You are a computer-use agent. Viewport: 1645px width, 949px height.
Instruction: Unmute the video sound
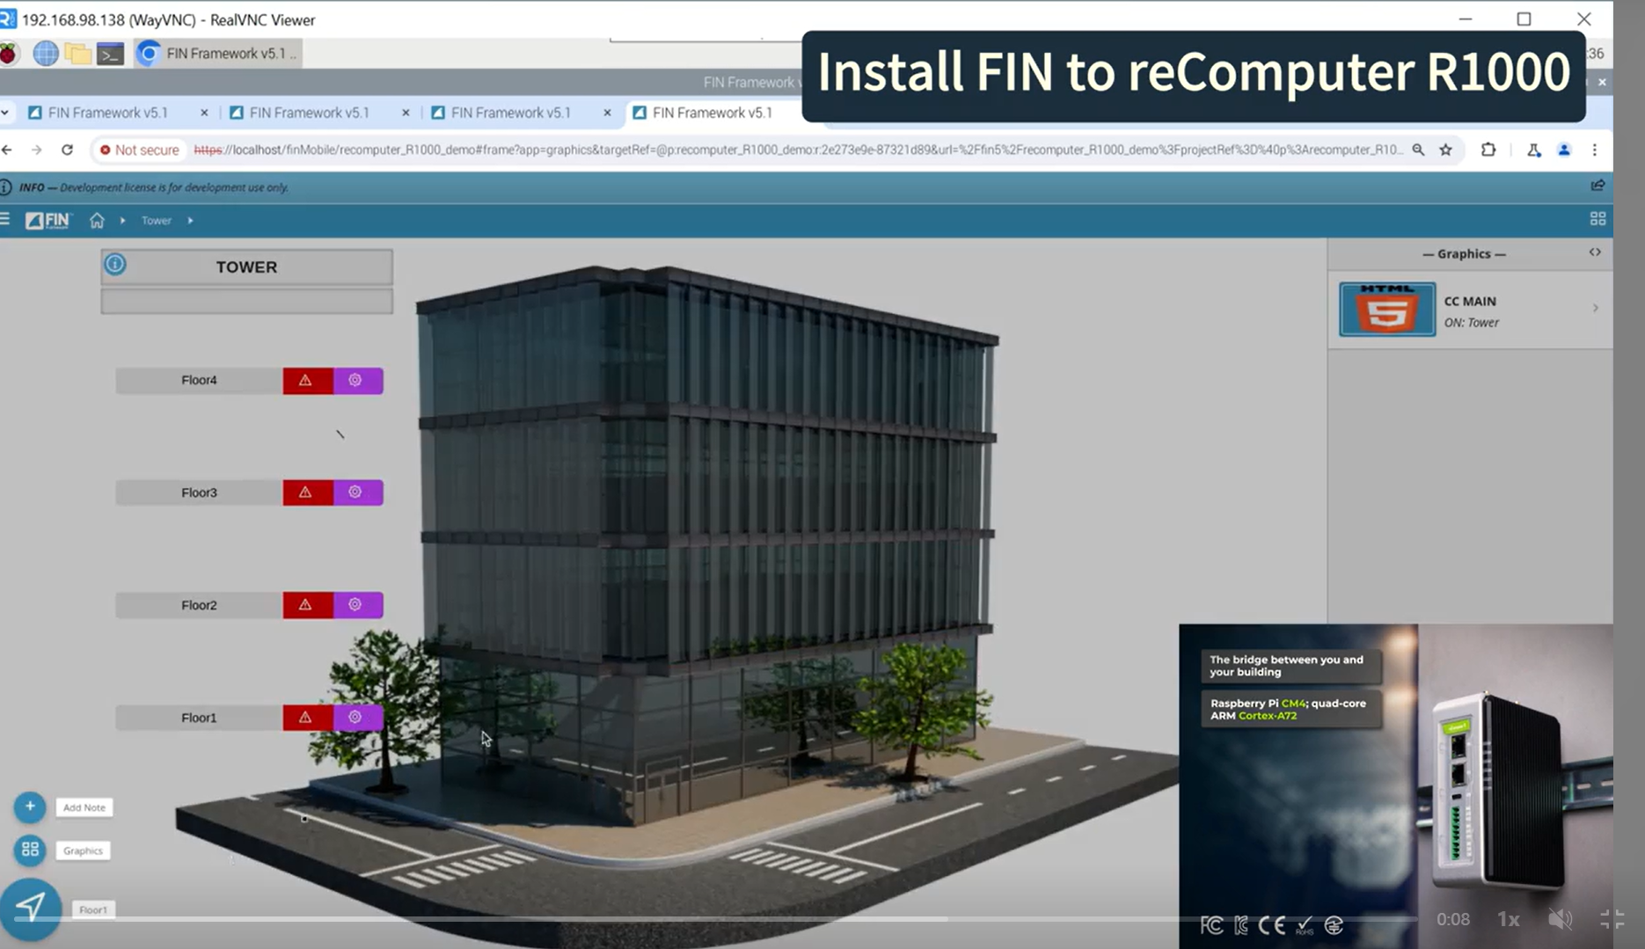tap(1560, 920)
